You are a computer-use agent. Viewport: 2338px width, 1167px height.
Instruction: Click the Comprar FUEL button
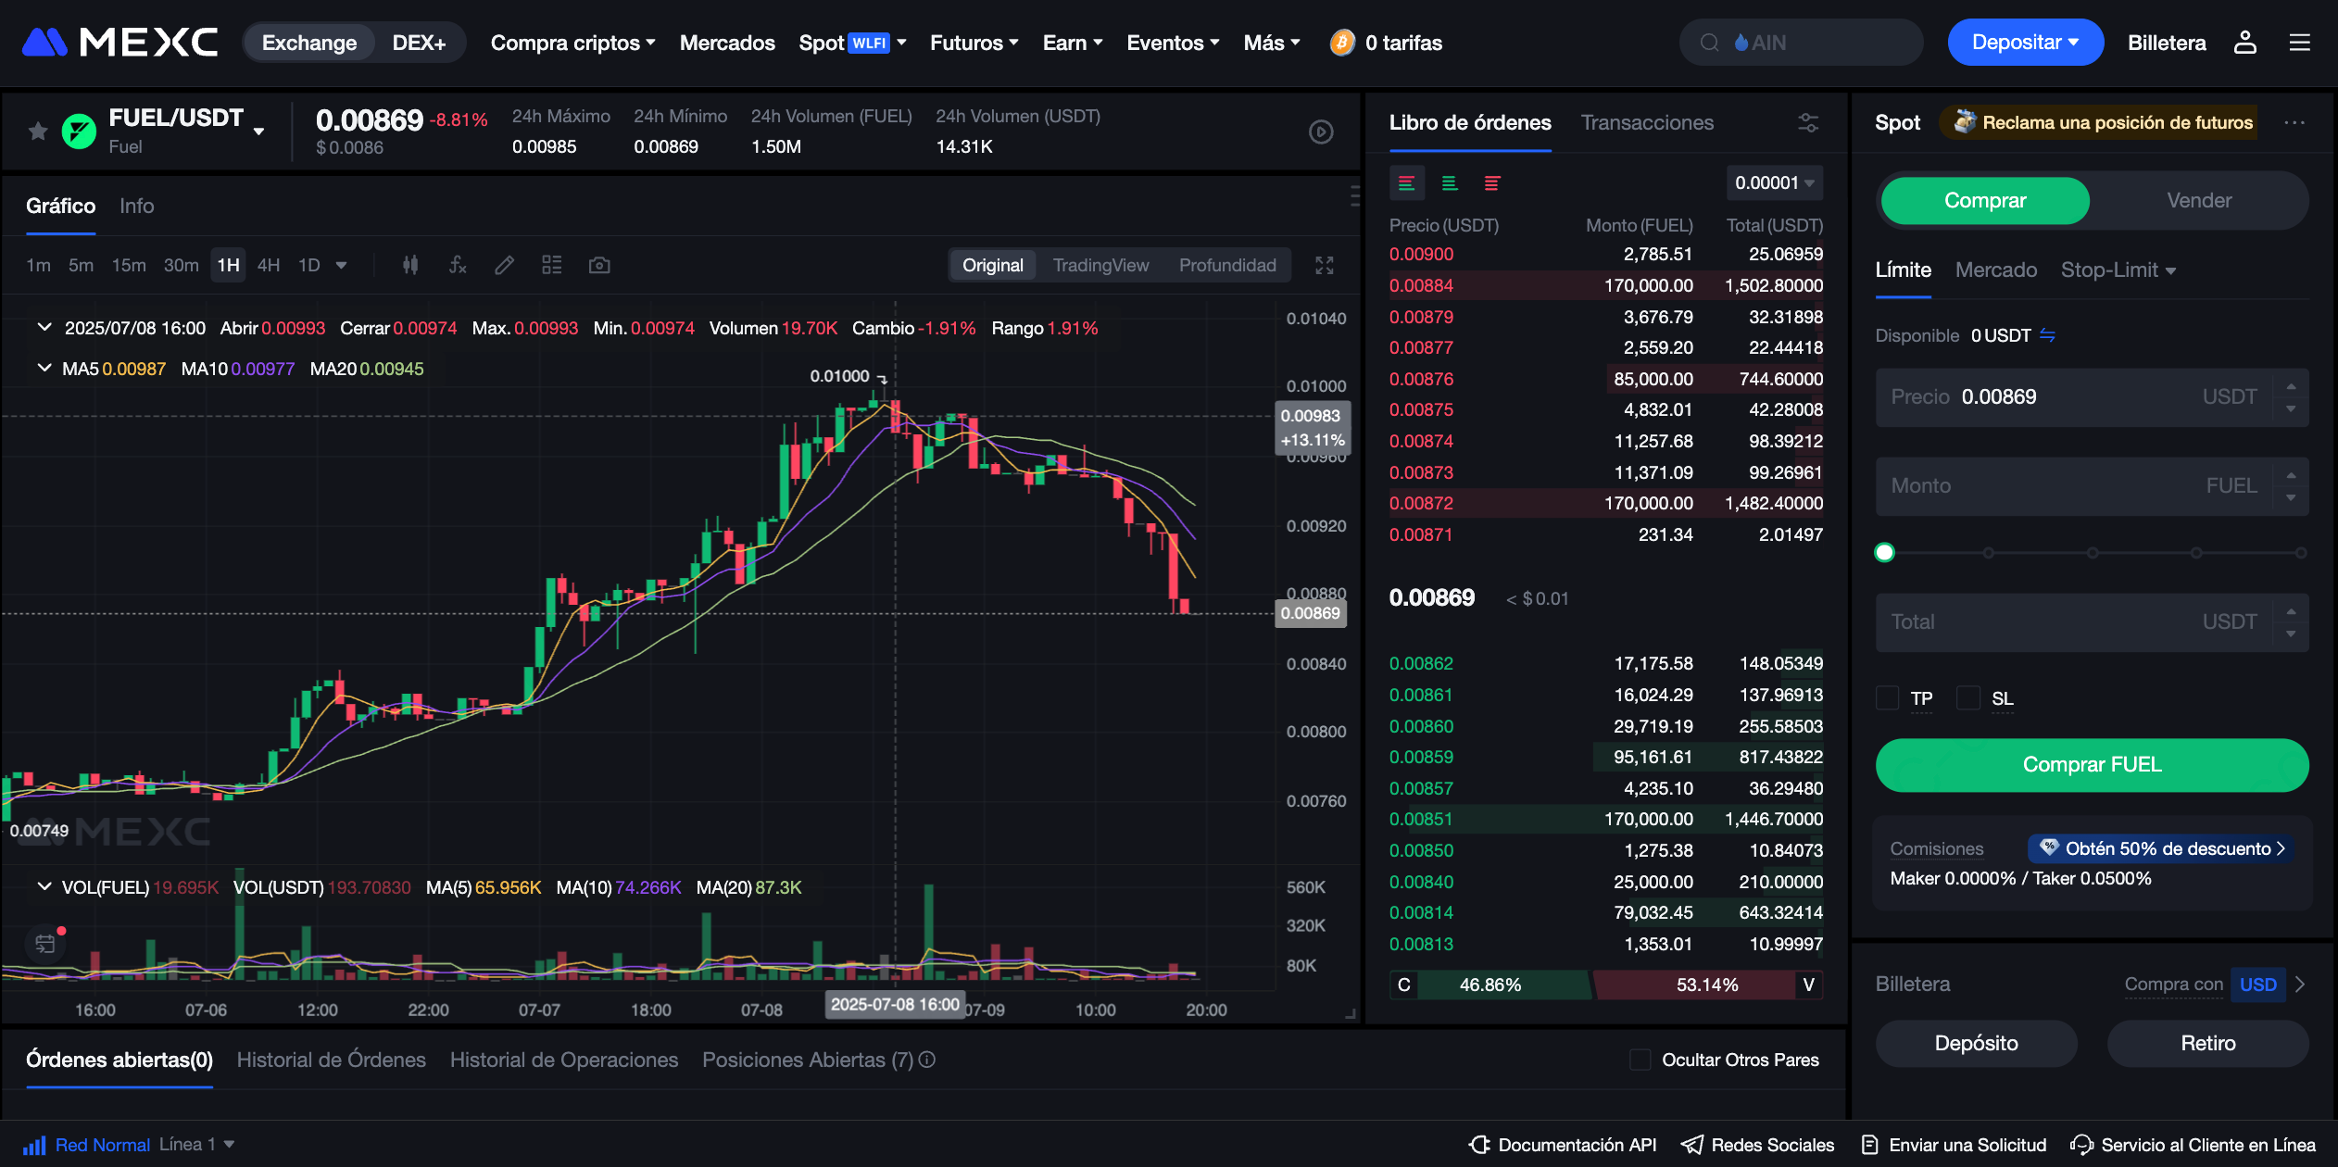point(2092,765)
